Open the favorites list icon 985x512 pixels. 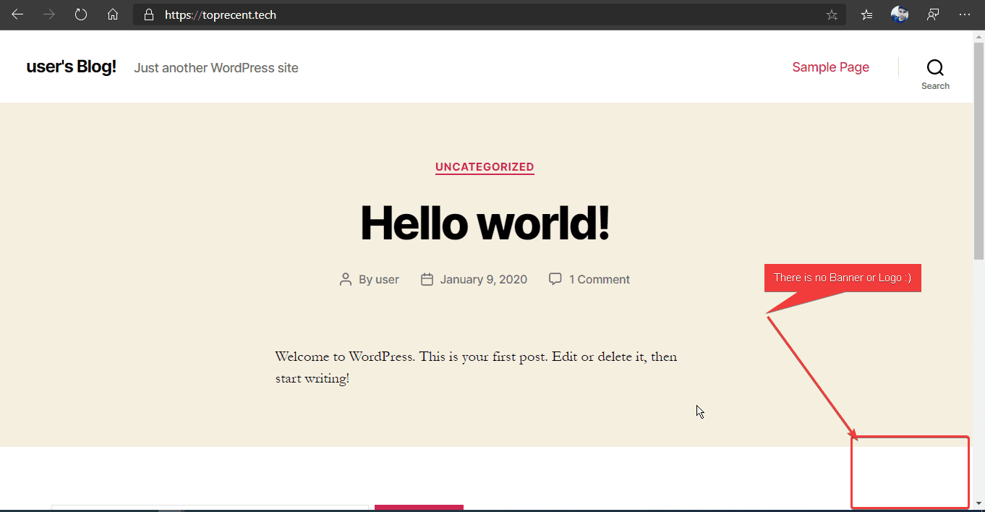(x=867, y=14)
